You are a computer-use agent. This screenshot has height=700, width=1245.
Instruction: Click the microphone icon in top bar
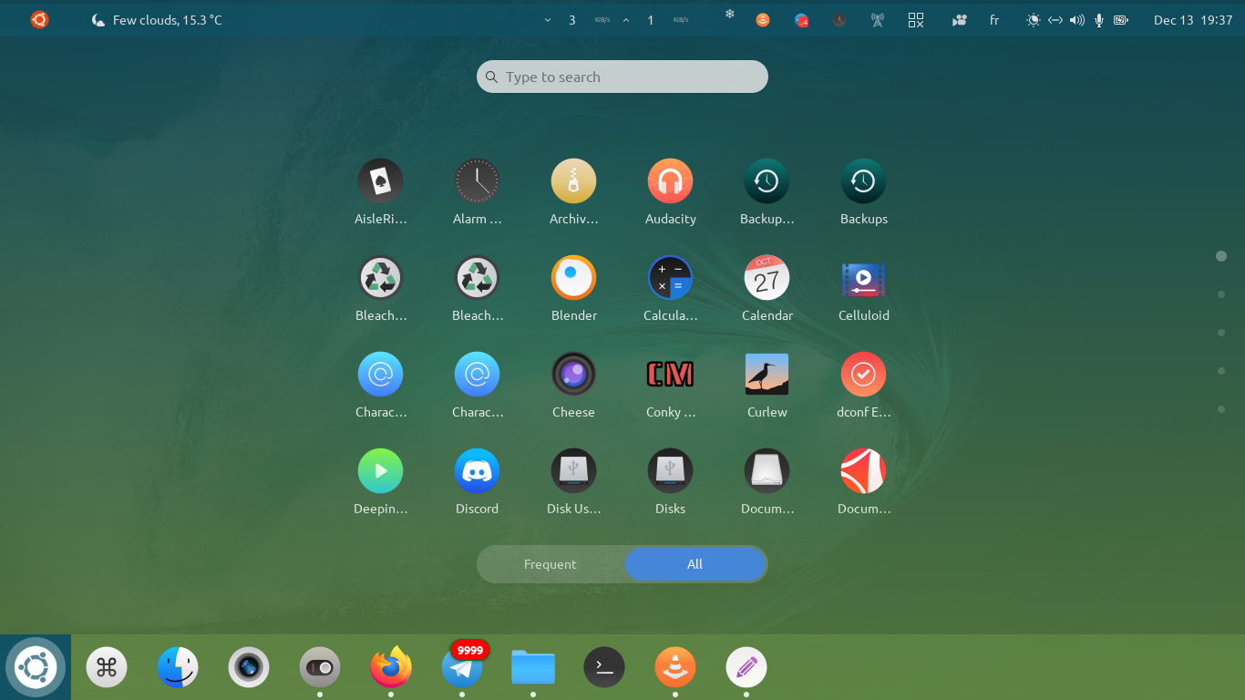(x=1099, y=19)
